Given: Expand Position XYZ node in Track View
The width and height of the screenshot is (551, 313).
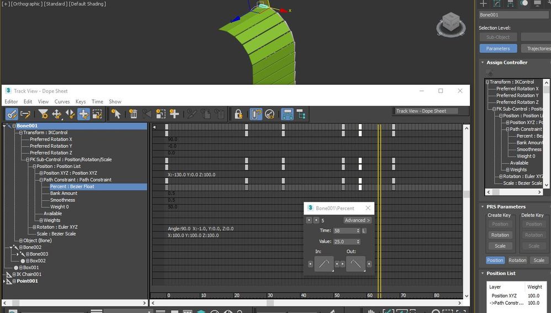Looking at the screenshot, I should 41,173.
